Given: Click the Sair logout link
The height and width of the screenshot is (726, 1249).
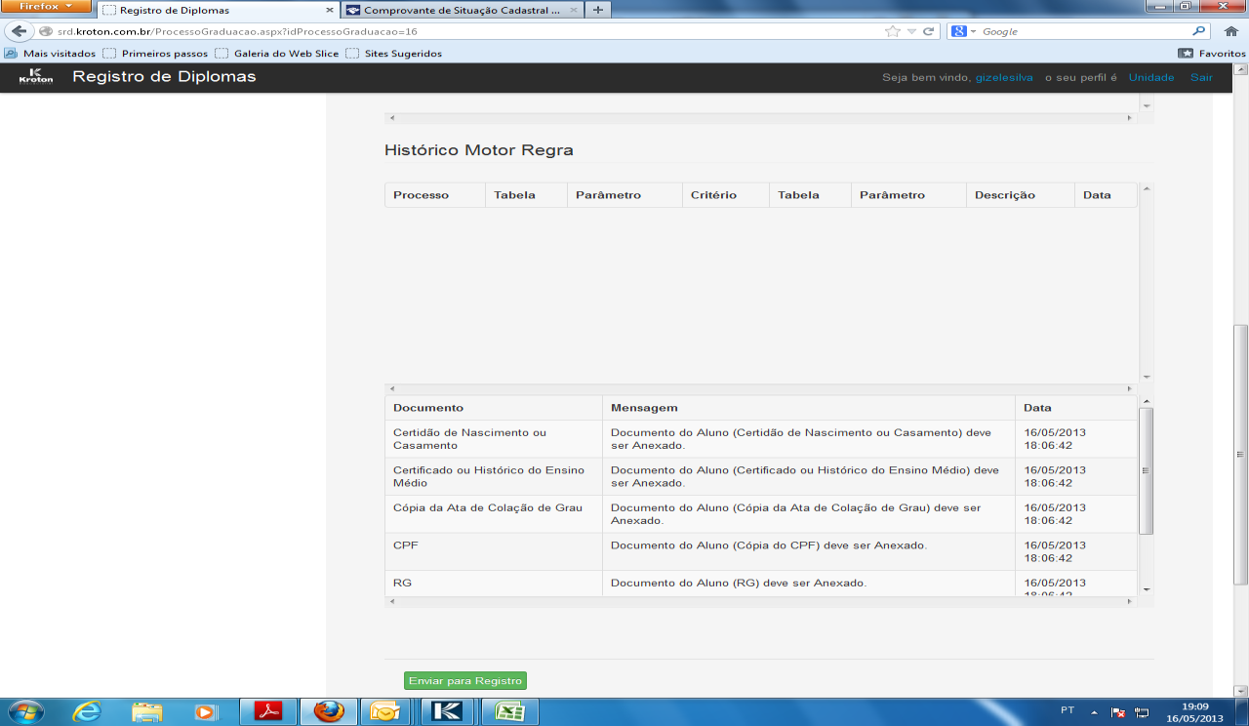Looking at the screenshot, I should 1201,77.
